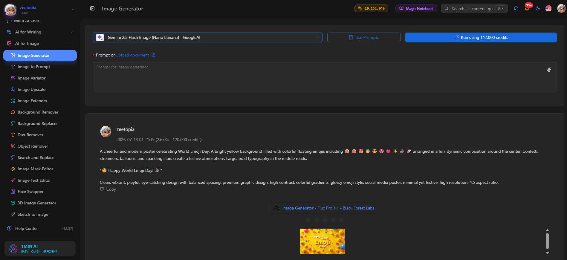
Task: Click the sidebar collapse icon
Action: pos(92,8)
